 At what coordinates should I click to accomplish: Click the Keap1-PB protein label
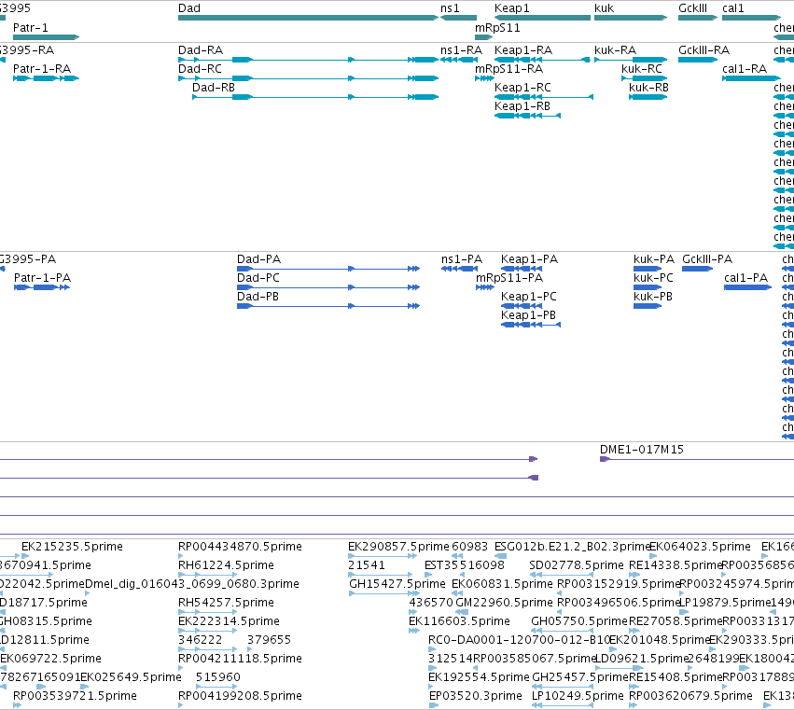click(529, 315)
